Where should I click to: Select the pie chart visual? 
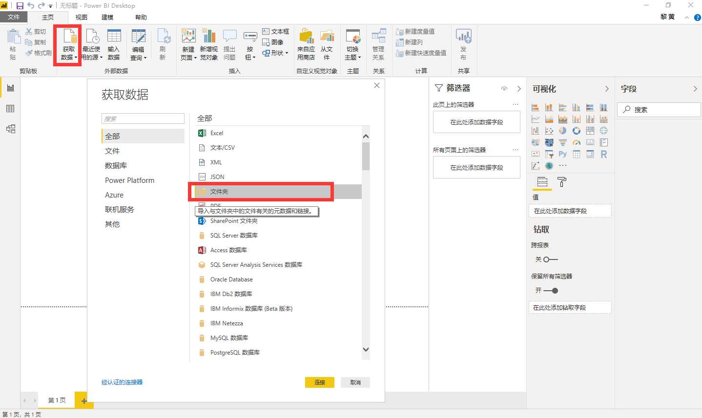(x=563, y=130)
